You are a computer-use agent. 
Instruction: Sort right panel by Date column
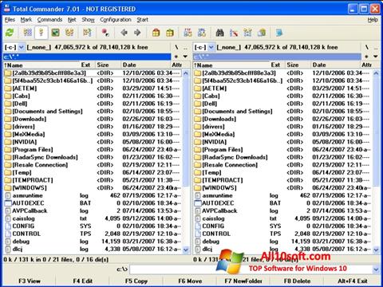pyautogui.click(x=336, y=65)
